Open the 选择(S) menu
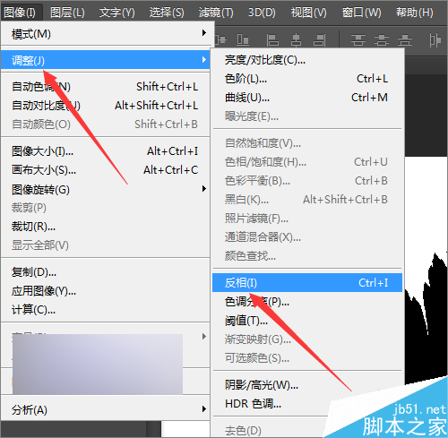Image resolution: width=448 pixels, height=438 pixels. [x=167, y=13]
